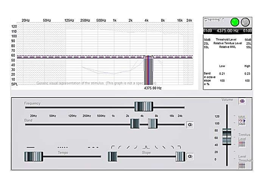This screenshot has width=268, height=186.
Task: Toggle the Slope sliders link icon
Action: coord(190,156)
